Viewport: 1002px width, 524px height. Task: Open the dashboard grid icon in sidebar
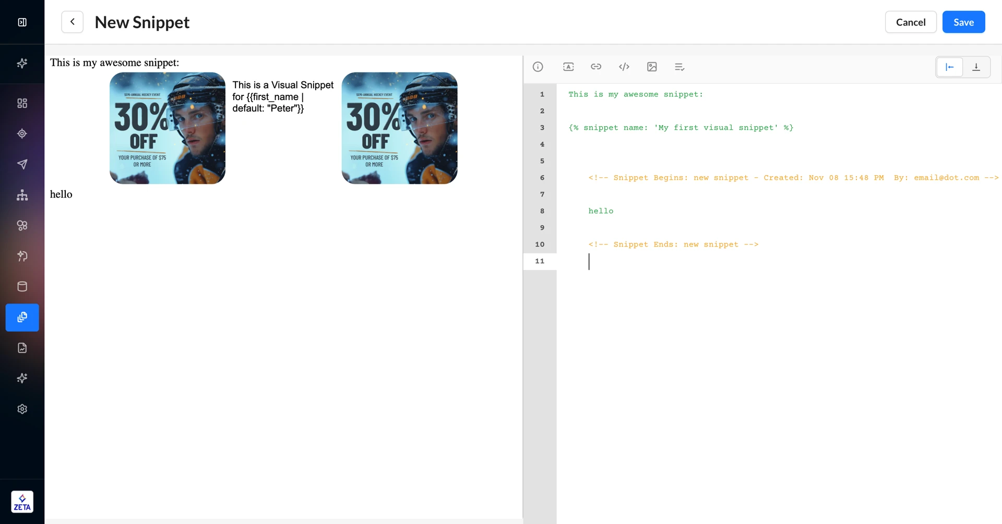[22, 103]
